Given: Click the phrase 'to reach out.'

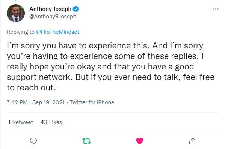Looking at the screenshot, I should point(31,87).
